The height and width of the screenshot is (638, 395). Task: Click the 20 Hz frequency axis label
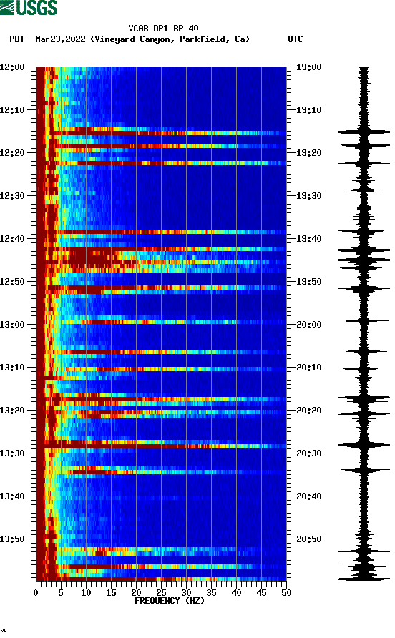pos(136,593)
